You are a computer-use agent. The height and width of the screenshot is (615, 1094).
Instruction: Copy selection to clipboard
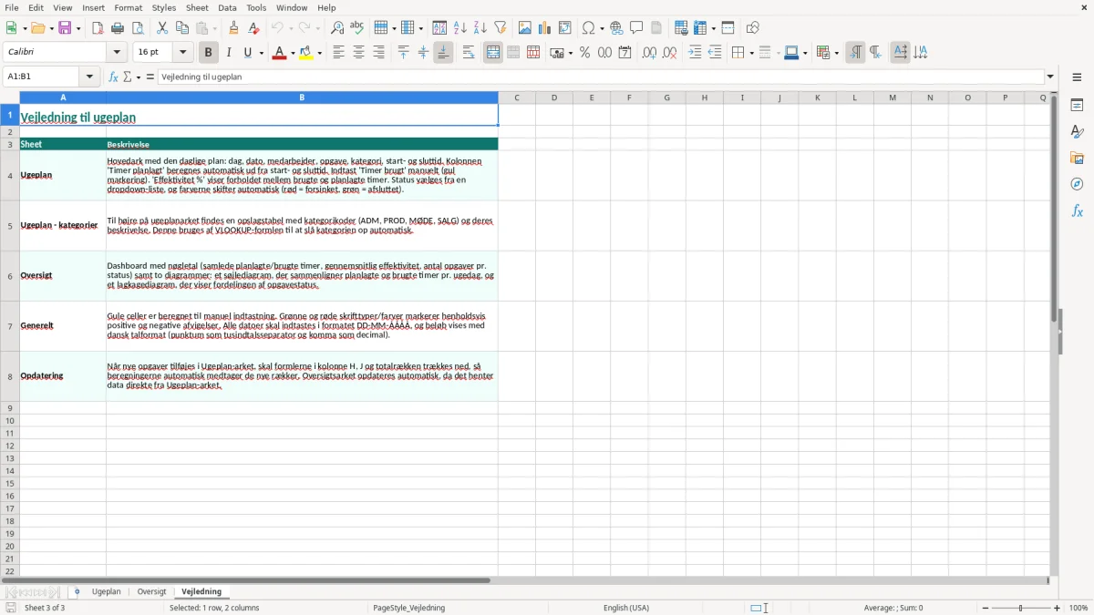[181, 28]
